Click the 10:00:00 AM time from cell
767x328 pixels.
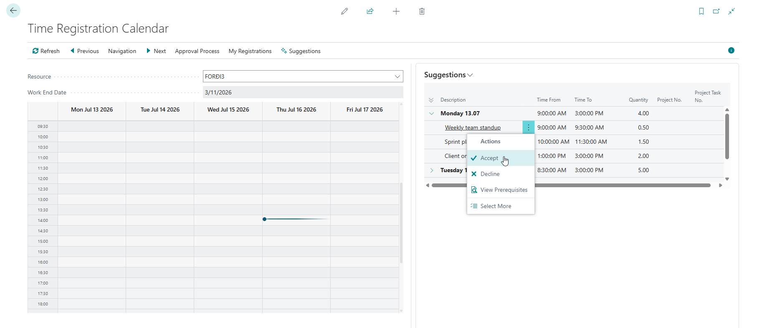553,142
